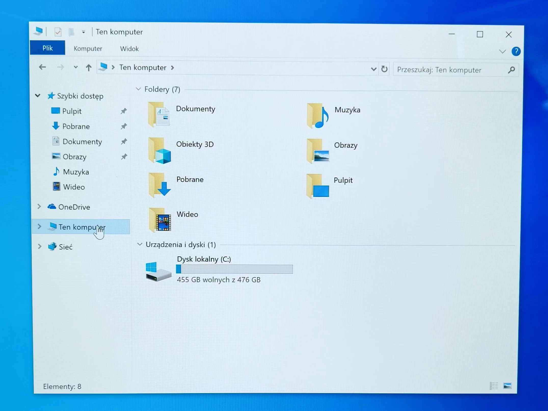Viewport: 548px width, 411px height.
Task: Open Dysk lokalny (C:) drive icon
Action: coord(158,272)
